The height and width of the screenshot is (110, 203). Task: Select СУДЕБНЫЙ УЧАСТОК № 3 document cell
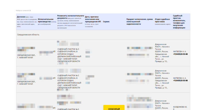click(x=69, y=55)
